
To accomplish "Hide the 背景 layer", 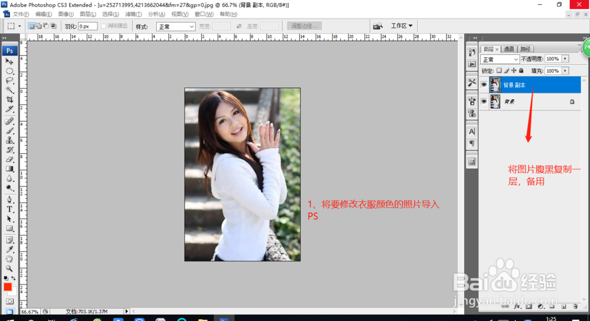I will coord(484,101).
